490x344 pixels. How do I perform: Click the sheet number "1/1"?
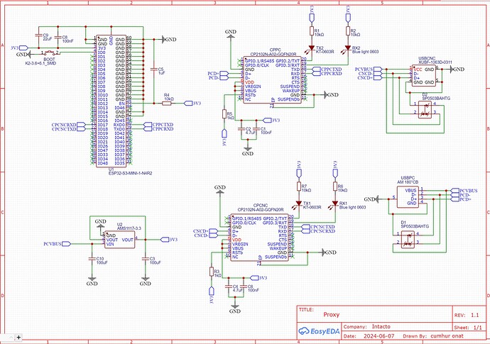click(478, 328)
